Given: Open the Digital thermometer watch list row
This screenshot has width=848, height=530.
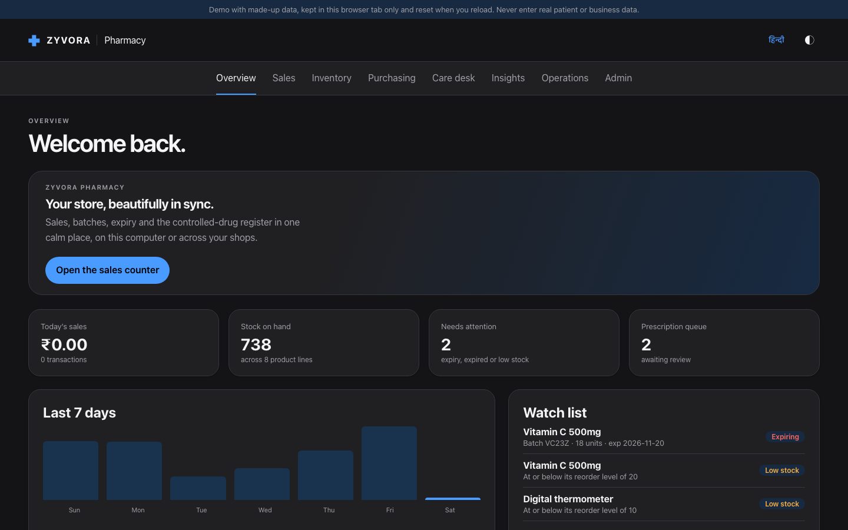Looking at the screenshot, I should coord(664,504).
